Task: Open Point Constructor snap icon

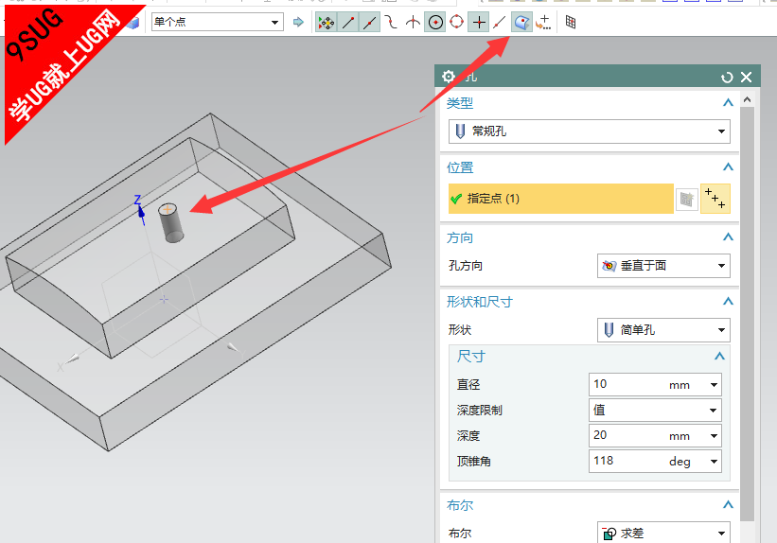Action: pyautogui.click(x=543, y=23)
